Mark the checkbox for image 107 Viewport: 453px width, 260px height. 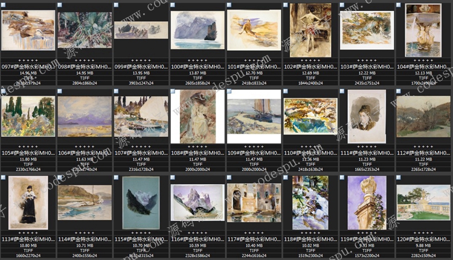(x=116, y=91)
